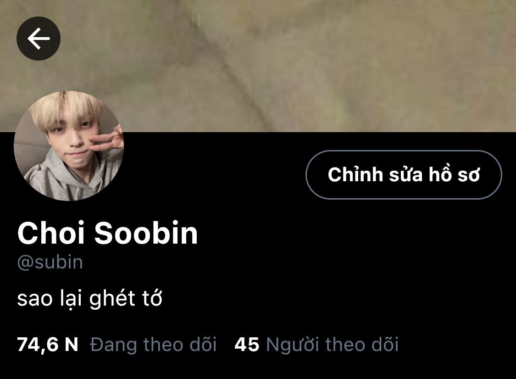Go back using the left arrow icon
The width and height of the screenshot is (516, 379).
39,39
